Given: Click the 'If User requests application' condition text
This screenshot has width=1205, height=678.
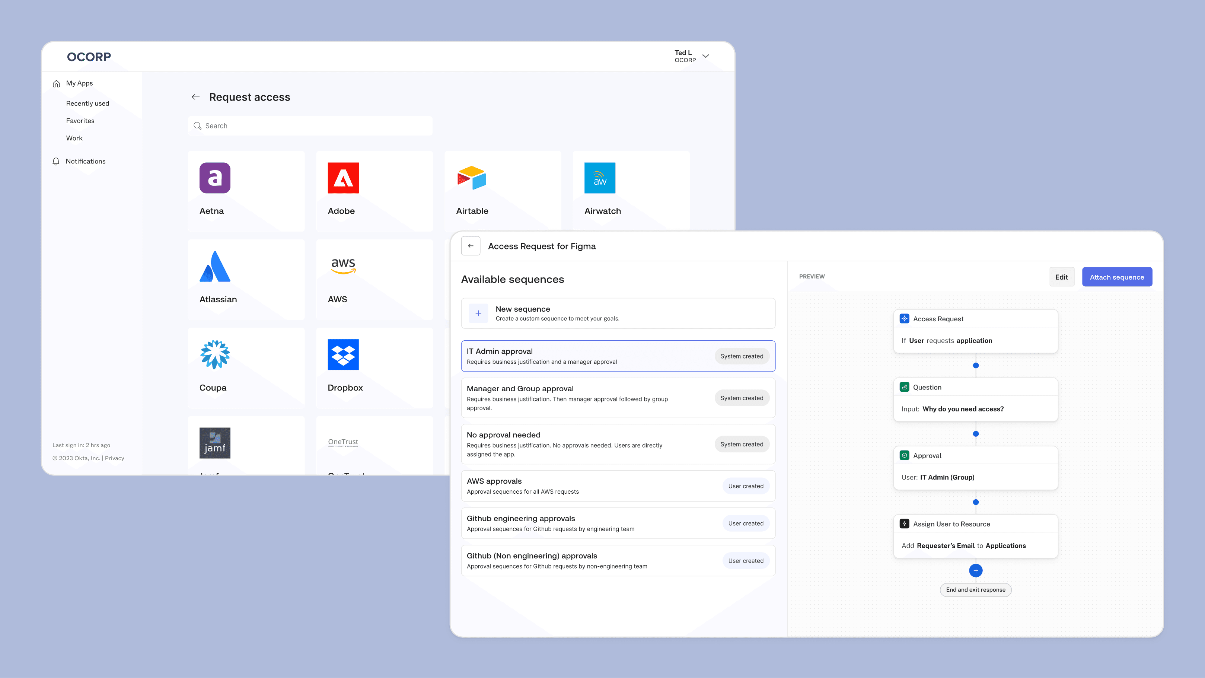Looking at the screenshot, I should [947, 341].
